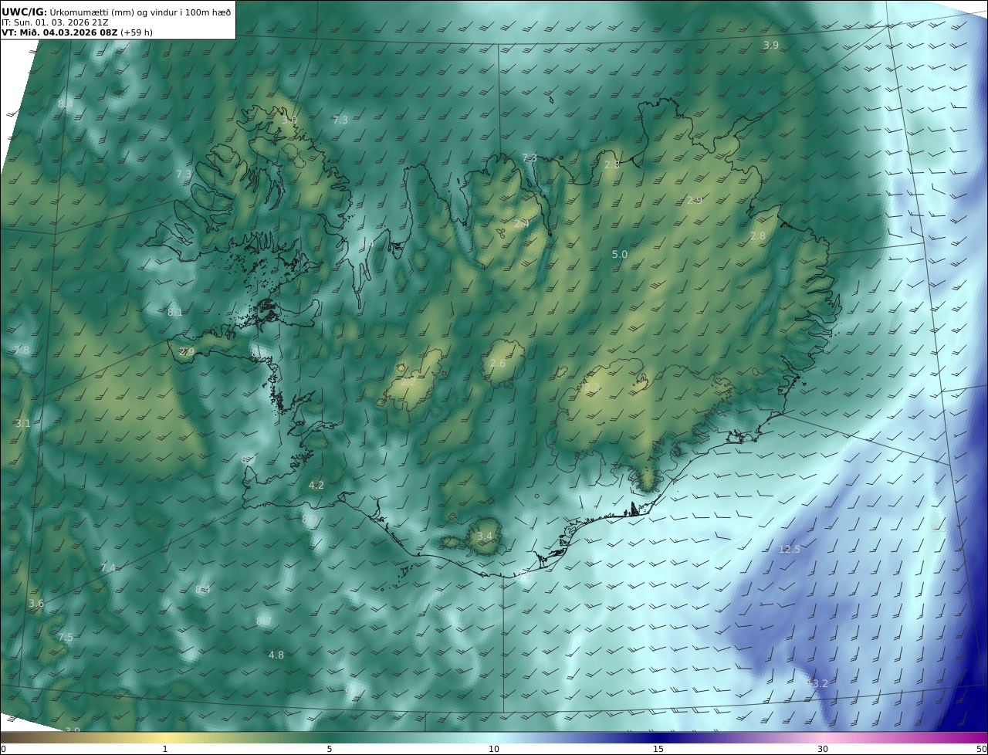Click the 13.2 value over the ocean
The width and height of the screenshot is (988, 755).
point(817,684)
